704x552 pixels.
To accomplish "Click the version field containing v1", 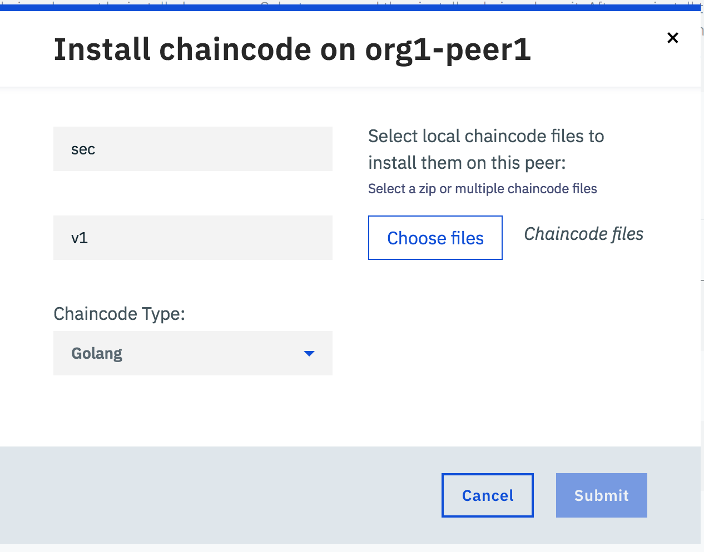I will 192,238.
